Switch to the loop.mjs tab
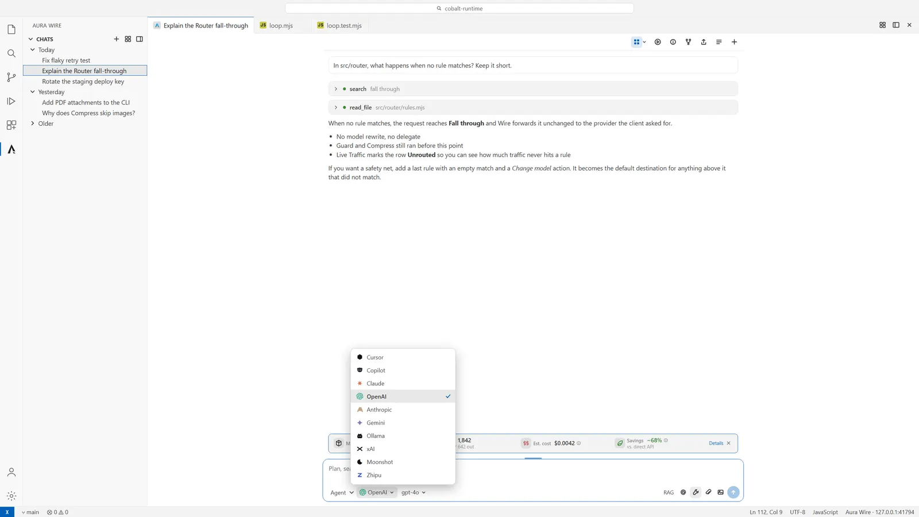 click(x=281, y=25)
